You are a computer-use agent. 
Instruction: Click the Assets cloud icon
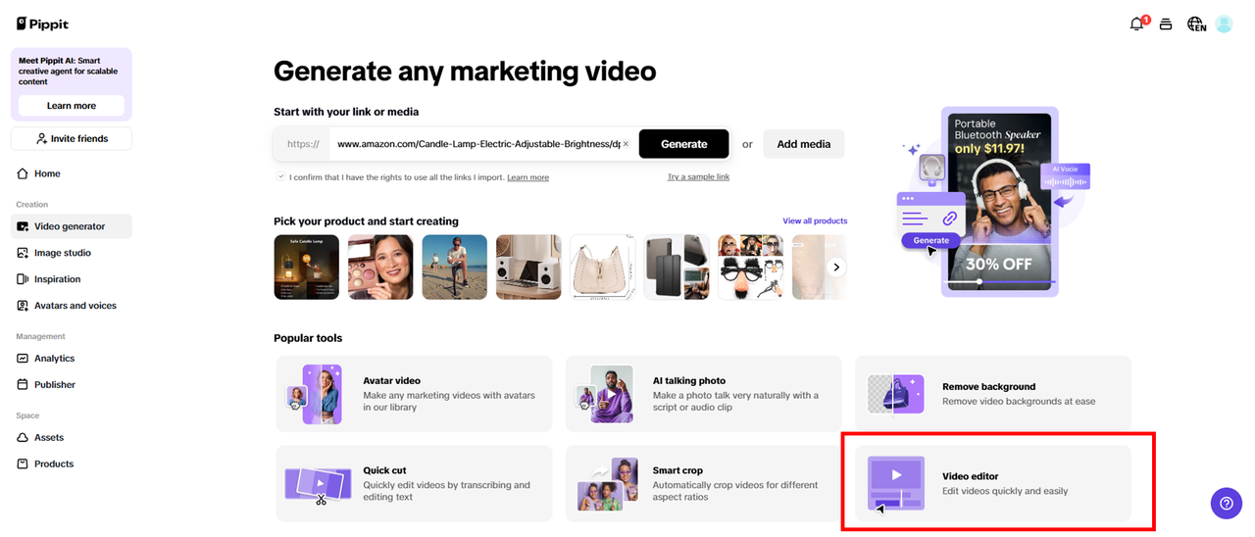pos(23,438)
